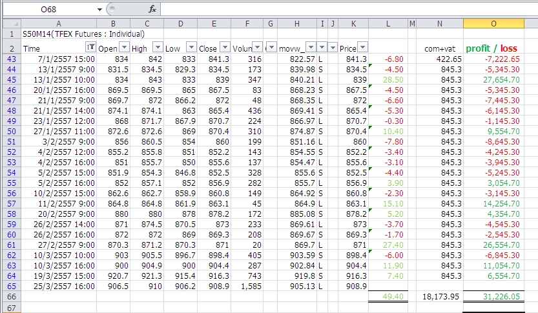Click time cell 10/3/2557 10:00

(x=59, y=255)
